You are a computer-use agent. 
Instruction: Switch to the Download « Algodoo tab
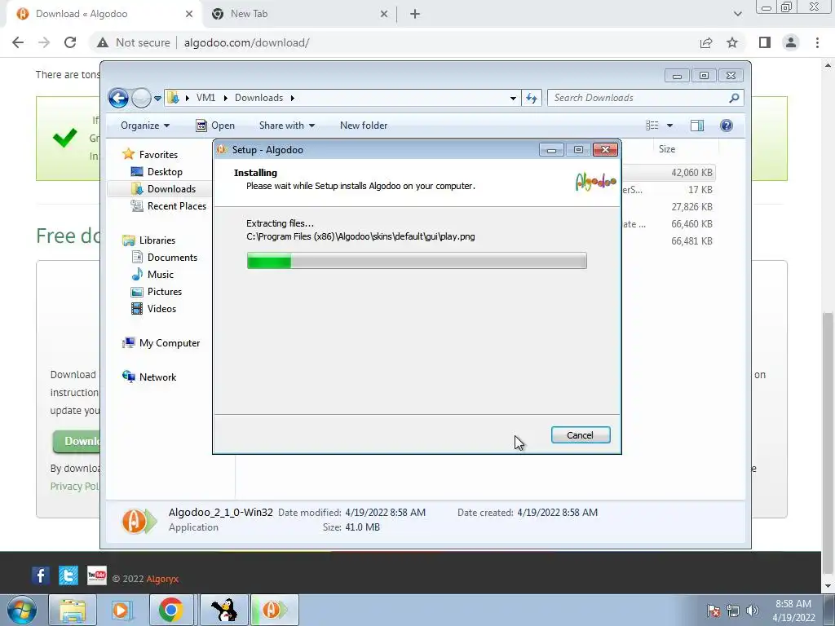coord(104,14)
